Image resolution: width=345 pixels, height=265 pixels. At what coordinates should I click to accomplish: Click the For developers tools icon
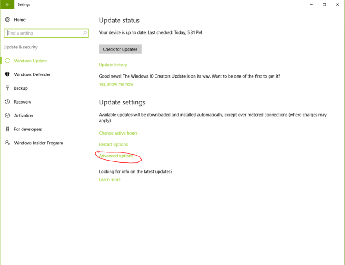pos(8,129)
